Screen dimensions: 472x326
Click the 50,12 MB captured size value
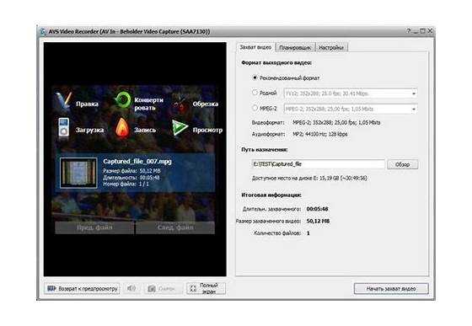318,221
